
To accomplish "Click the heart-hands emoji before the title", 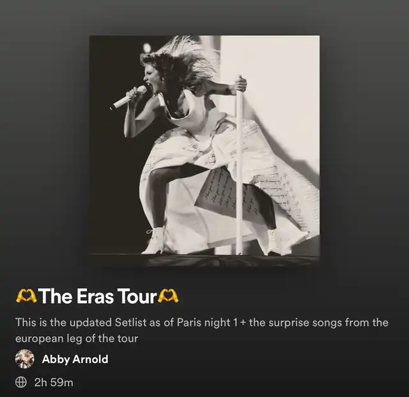I will [x=26, y=296].
